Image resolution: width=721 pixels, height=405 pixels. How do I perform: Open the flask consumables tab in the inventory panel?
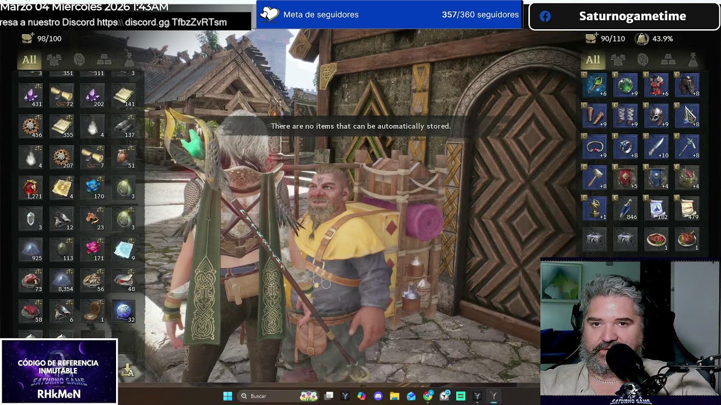[693, 60]
